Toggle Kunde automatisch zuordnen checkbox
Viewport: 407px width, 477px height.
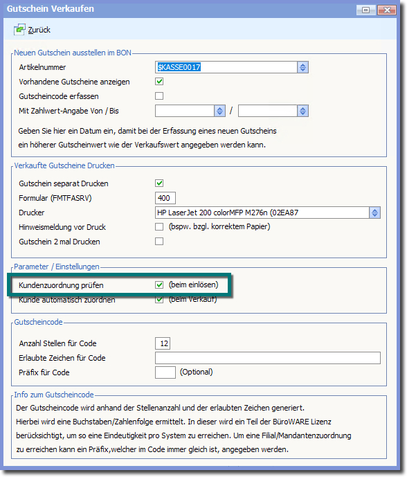[x=159, y=300]
